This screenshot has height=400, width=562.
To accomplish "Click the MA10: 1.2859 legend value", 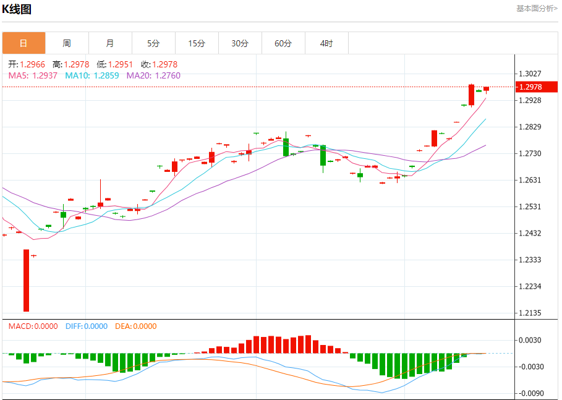I will 92,75.
